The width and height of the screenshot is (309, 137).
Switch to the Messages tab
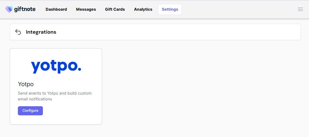pos(86,9)
